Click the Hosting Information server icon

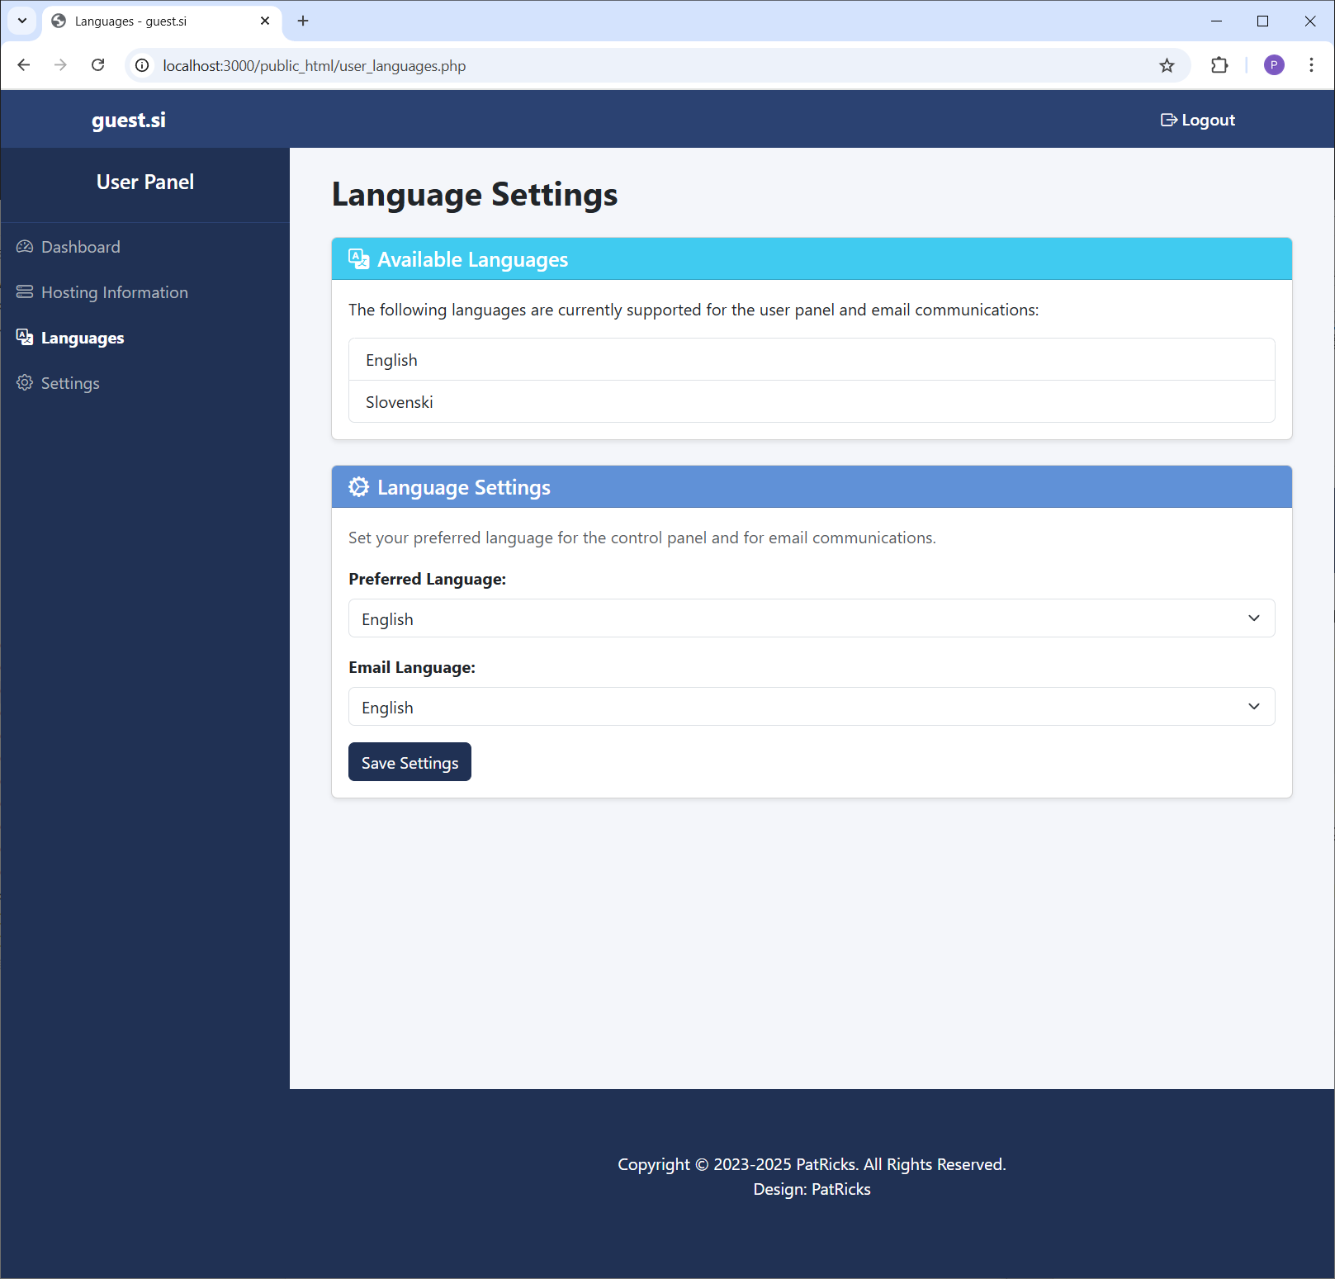click(25, 291)
